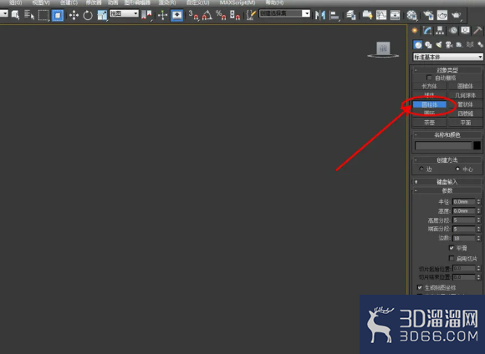Activate the Select and Scale tool
Viewport: 485px width, 354px height.
coord(102,15)
